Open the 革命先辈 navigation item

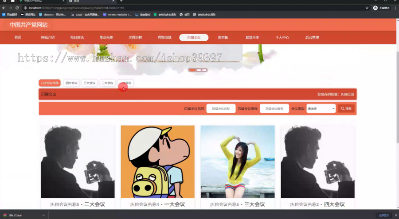click(106, 37)
